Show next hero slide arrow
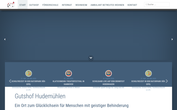 [172, 39]
